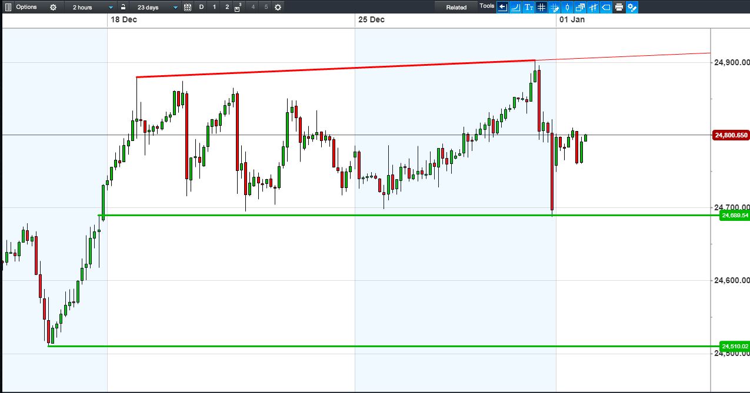The image size is (750, 393).
Task: Click the Related button
Action: click(456, 7)
